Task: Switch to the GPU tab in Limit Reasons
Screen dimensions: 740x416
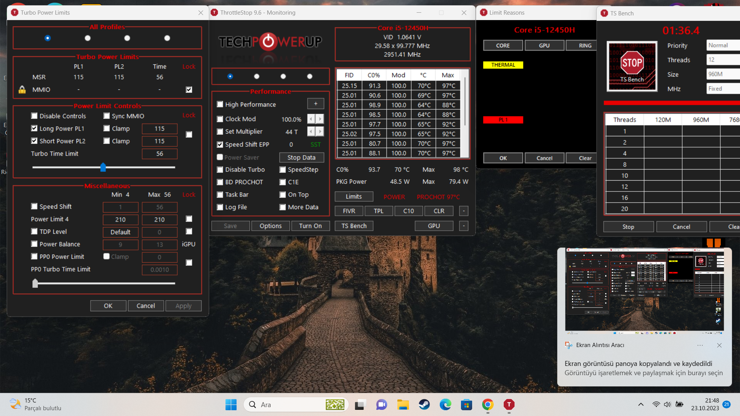Action: coord(544,45)
